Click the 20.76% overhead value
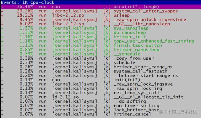The height and width of the screenshot is (118, 201). pyautogui.click(x=25, y=11)
